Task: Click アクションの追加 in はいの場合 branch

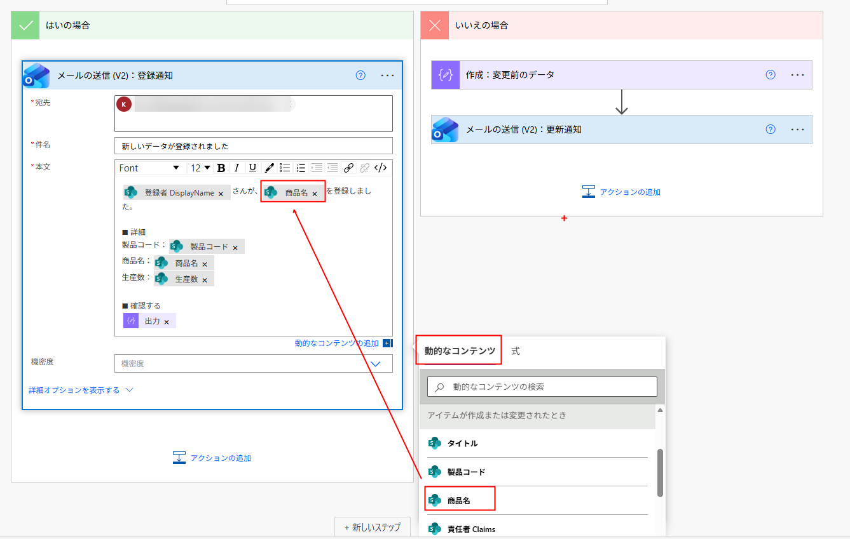Action: tap(212, 458)
